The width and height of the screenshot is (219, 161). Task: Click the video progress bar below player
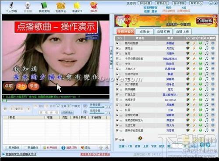point(56,100)
